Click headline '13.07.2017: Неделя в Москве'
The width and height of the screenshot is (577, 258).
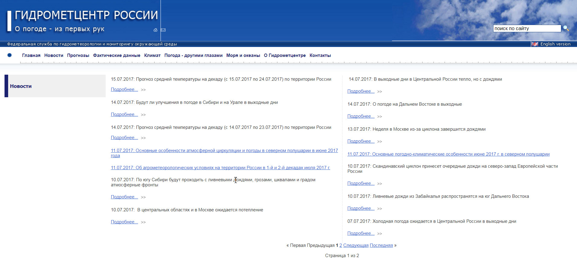tap(416, 129)
